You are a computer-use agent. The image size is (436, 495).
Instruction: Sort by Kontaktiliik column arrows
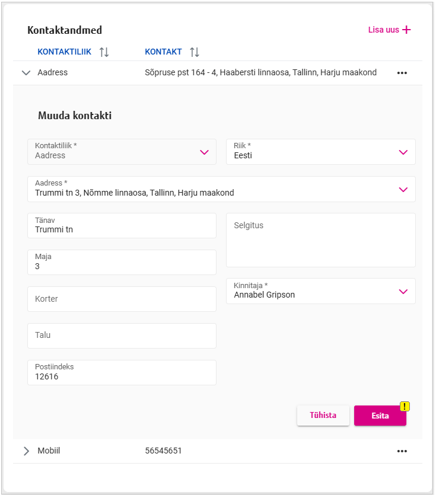104,52
